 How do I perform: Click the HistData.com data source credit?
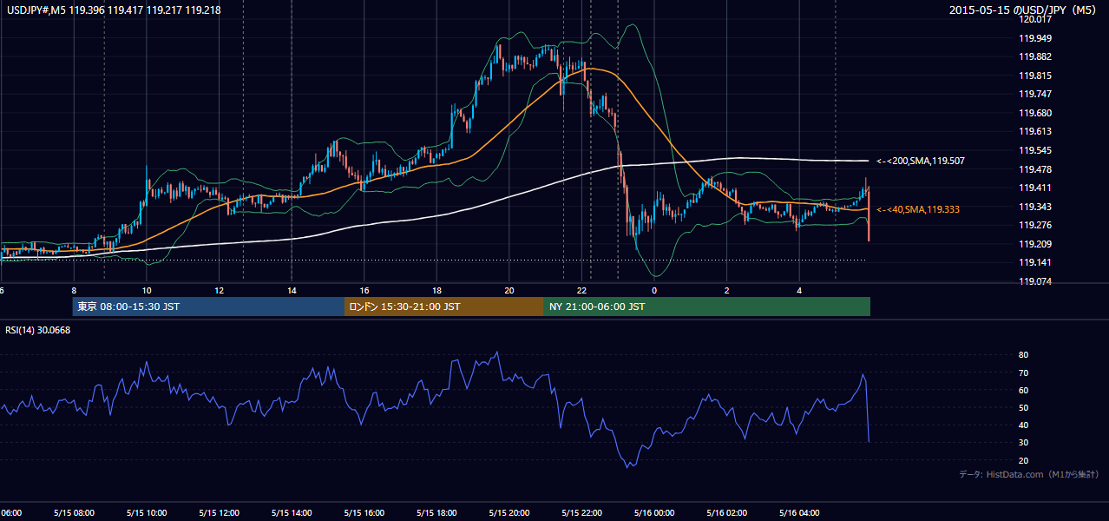click(x=1029, y=474)
